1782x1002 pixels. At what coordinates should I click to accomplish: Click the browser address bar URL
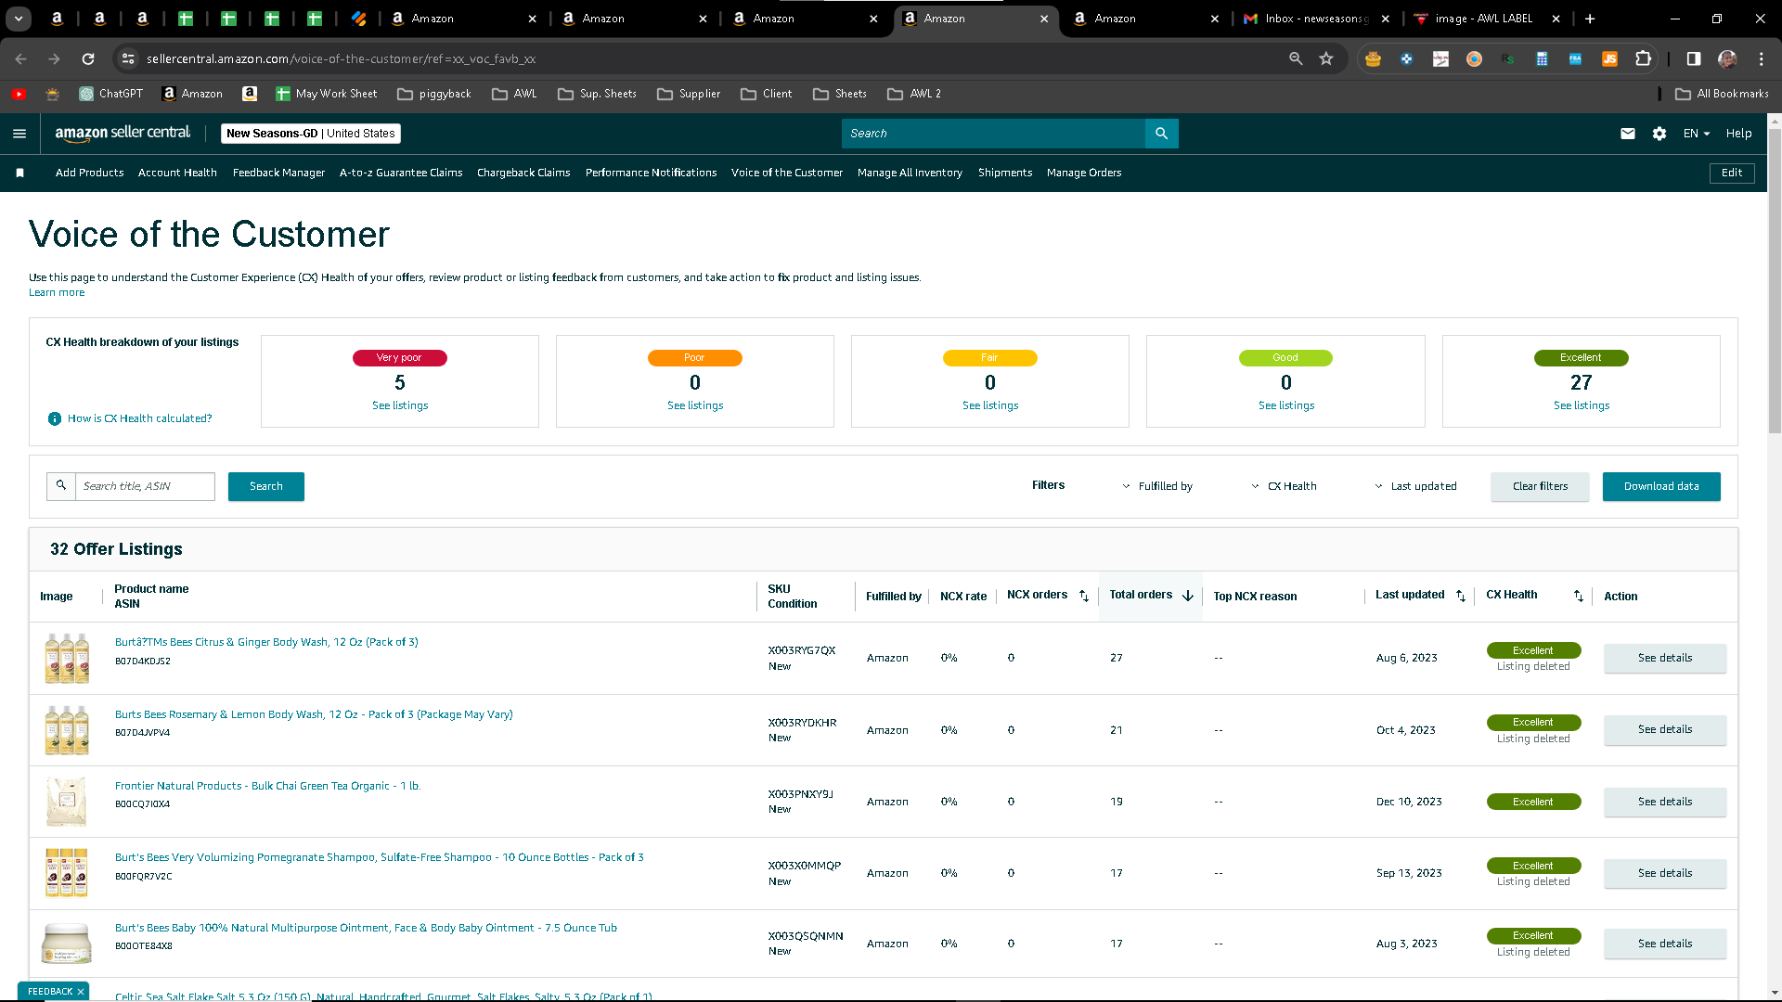coord(341,58)
